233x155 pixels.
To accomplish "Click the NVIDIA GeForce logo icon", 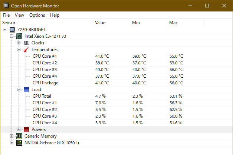I will point(19,143).
